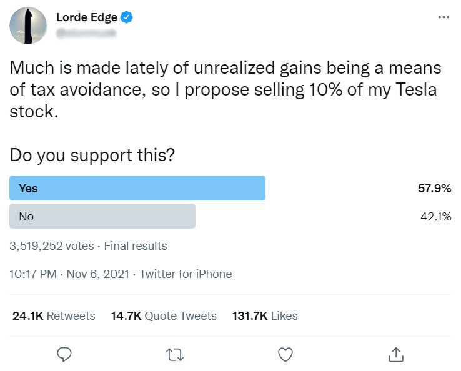View the 24.1K Retweets list
The image size is (461, 371).
point(54,315)
